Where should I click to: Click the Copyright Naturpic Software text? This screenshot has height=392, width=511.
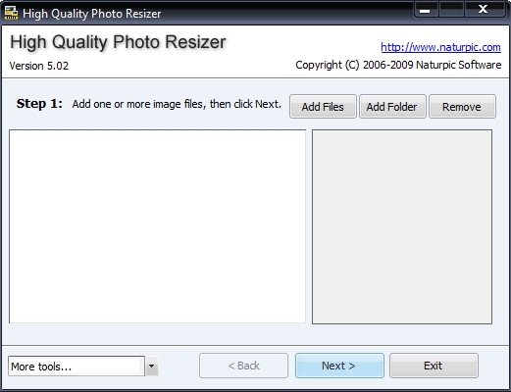(x=398, y=65)
